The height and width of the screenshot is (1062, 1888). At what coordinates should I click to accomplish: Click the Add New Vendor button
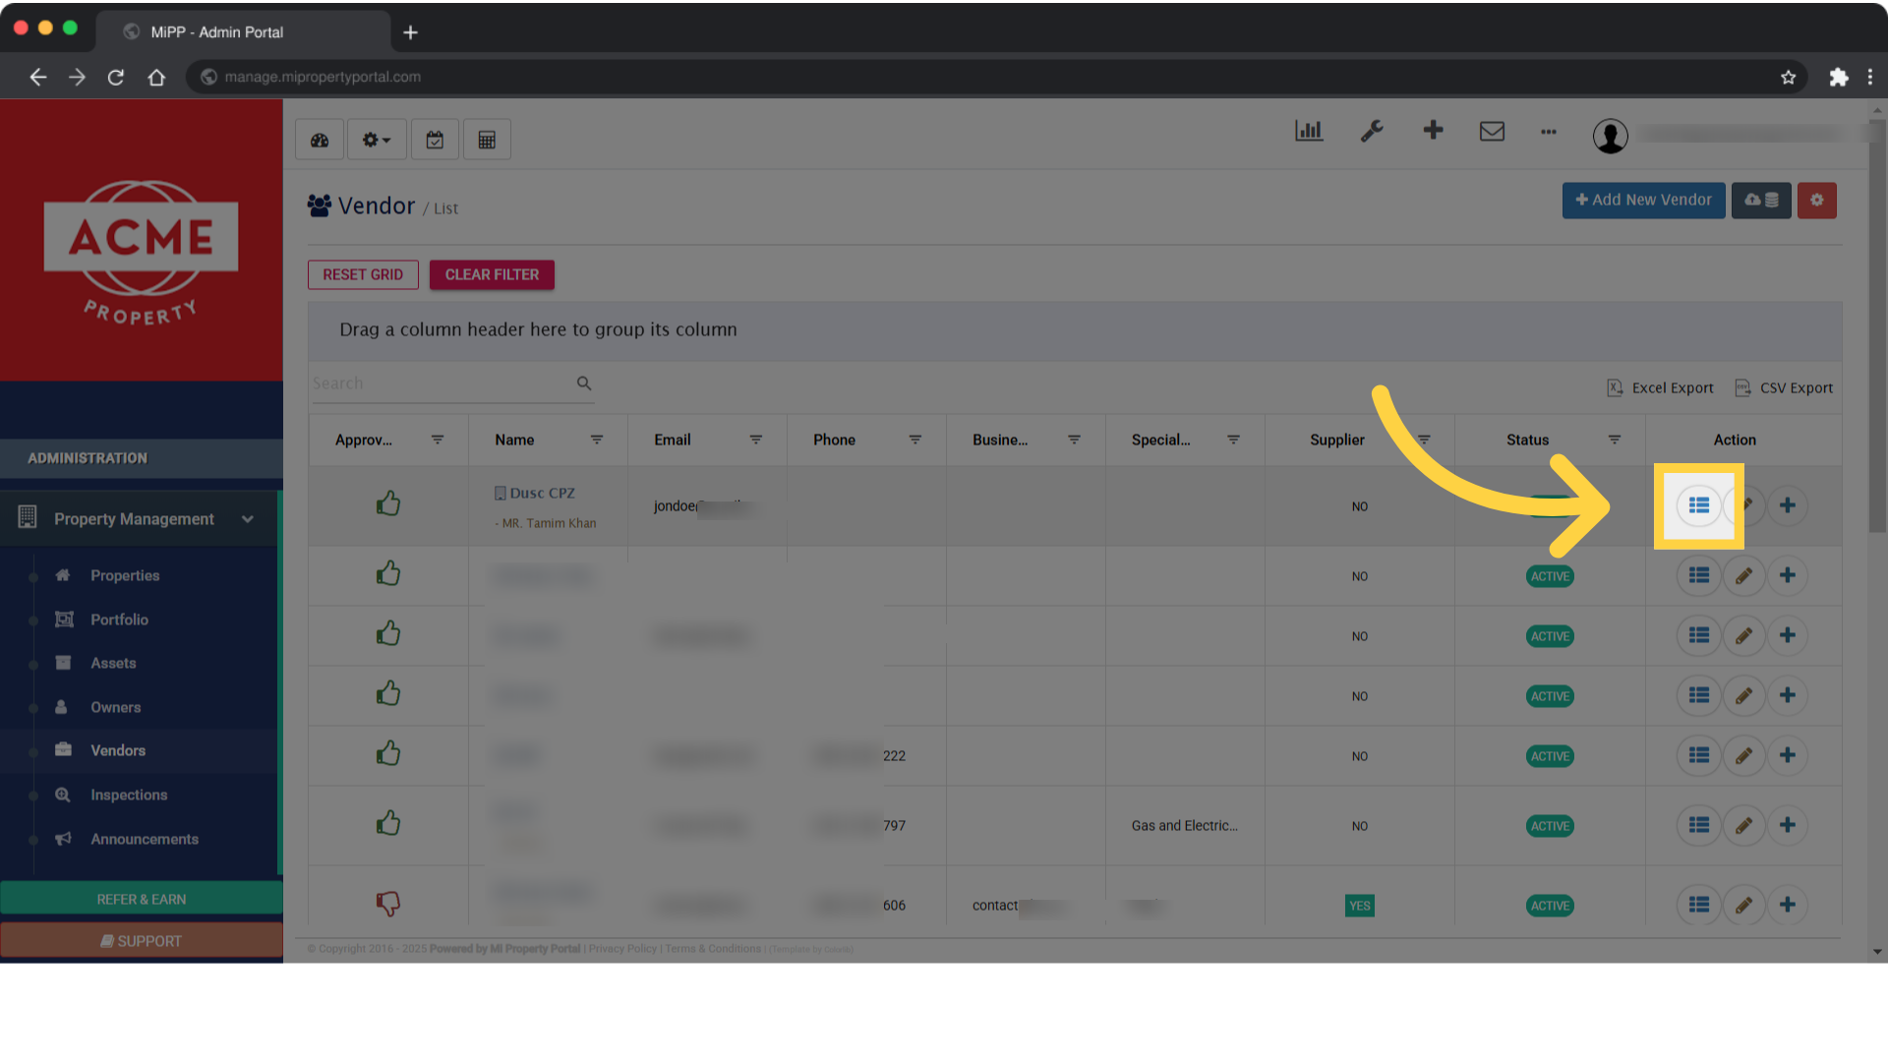pos(1643,200)
